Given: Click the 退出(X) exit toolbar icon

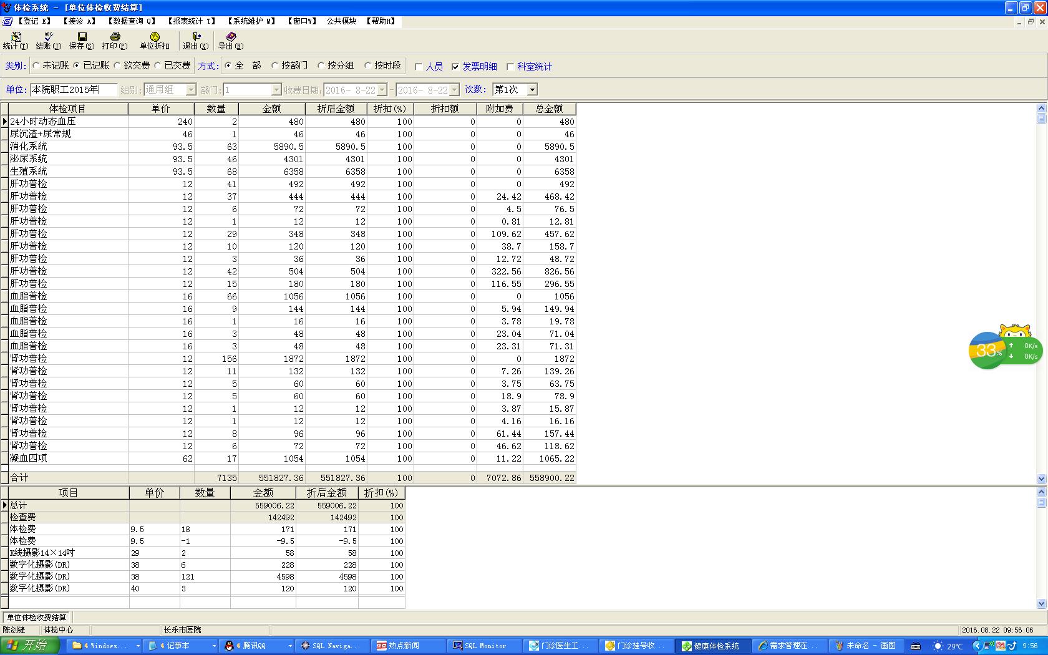Looking at the screenshot, I should click(196, 41).
